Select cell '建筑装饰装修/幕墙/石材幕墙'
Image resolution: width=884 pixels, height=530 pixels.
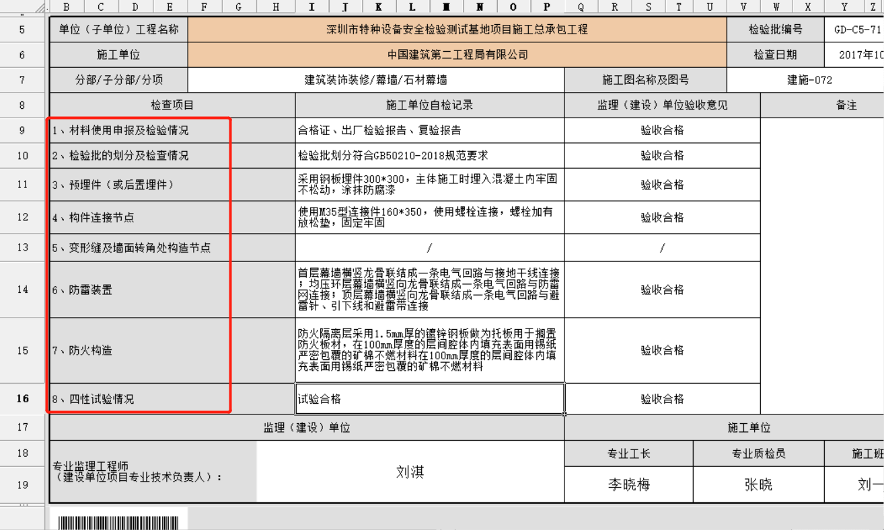(376, 80)
